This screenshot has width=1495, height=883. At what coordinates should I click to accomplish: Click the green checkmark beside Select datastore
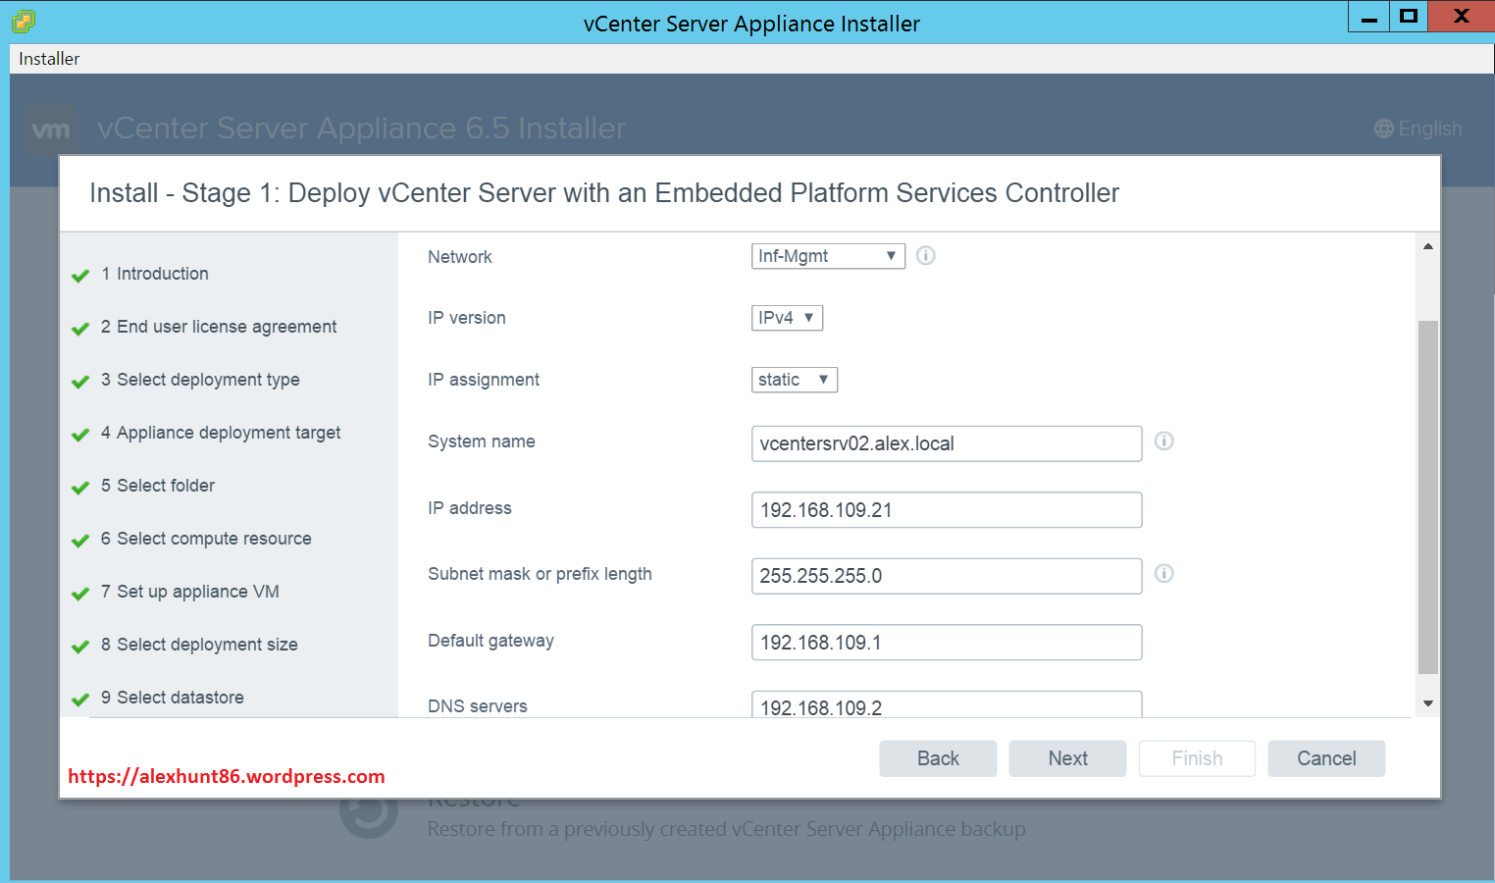80,700
